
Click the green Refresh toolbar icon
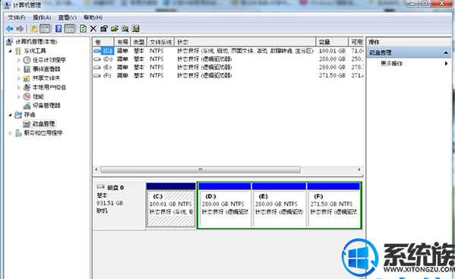(x=83, y=29)
